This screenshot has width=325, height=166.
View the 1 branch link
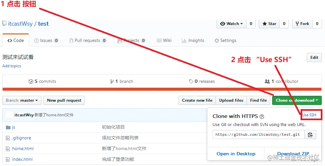pos(122,81)
